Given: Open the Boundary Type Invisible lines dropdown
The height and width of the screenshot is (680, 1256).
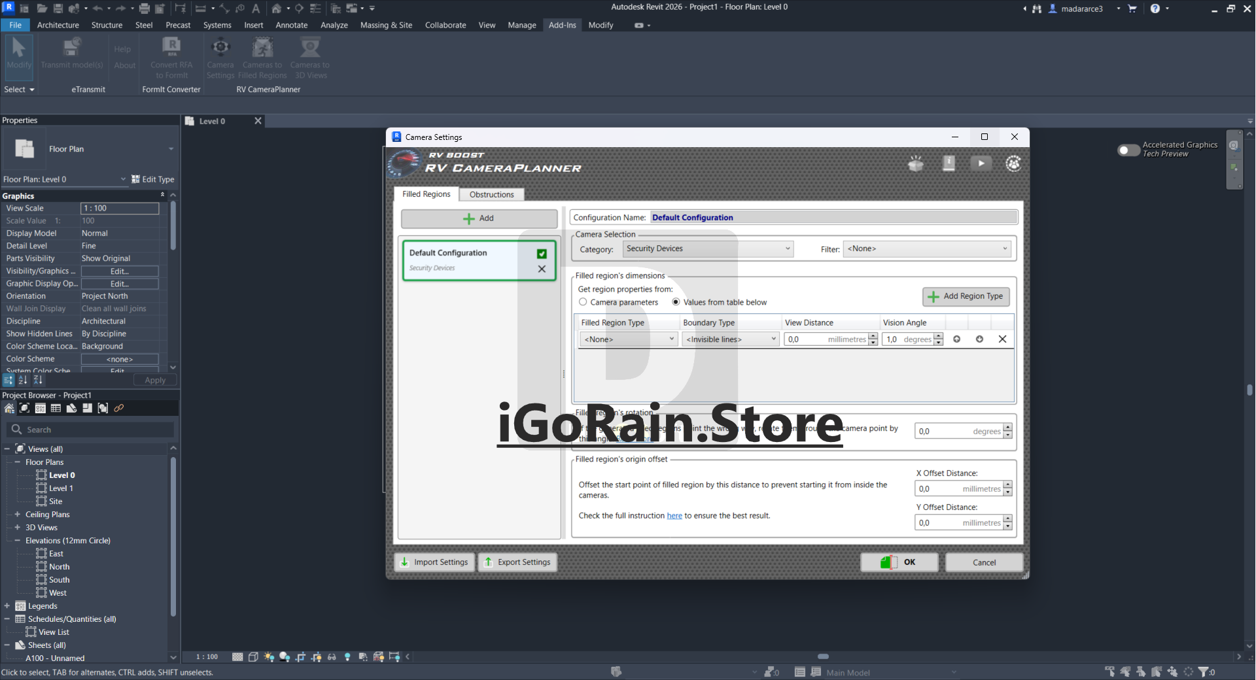Looking at the screenshot, I should coord(731,339).
